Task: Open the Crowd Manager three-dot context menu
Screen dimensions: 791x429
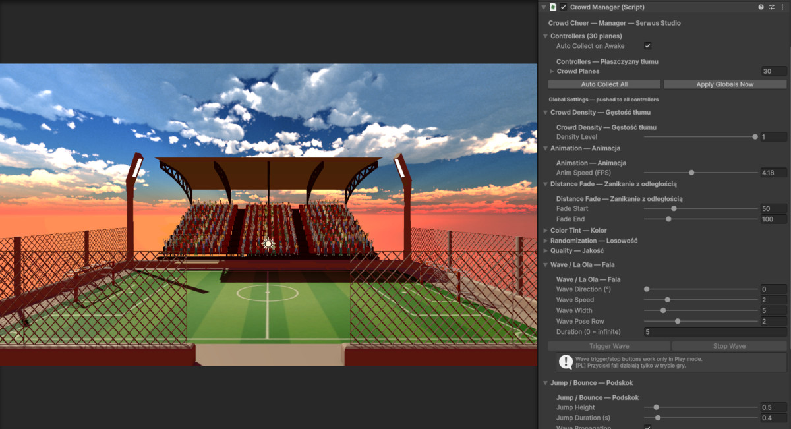Action: (x=782, y=7)
